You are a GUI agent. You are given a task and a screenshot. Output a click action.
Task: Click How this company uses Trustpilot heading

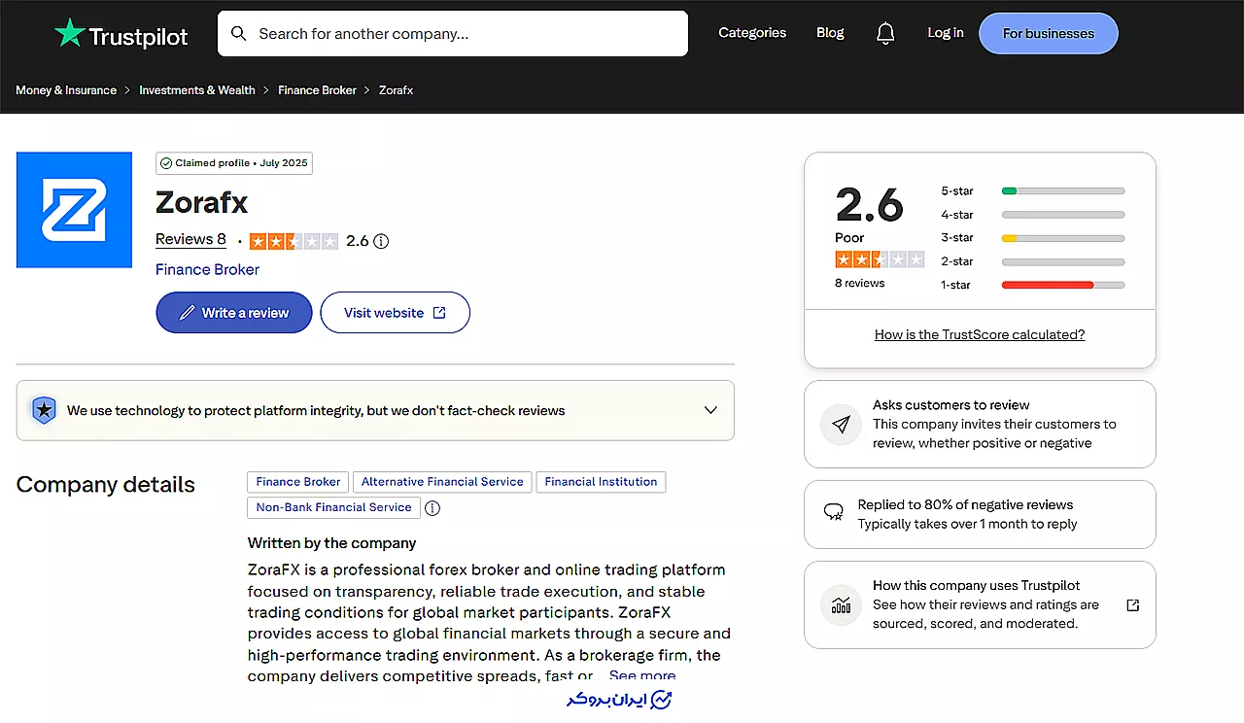point(977,586)
